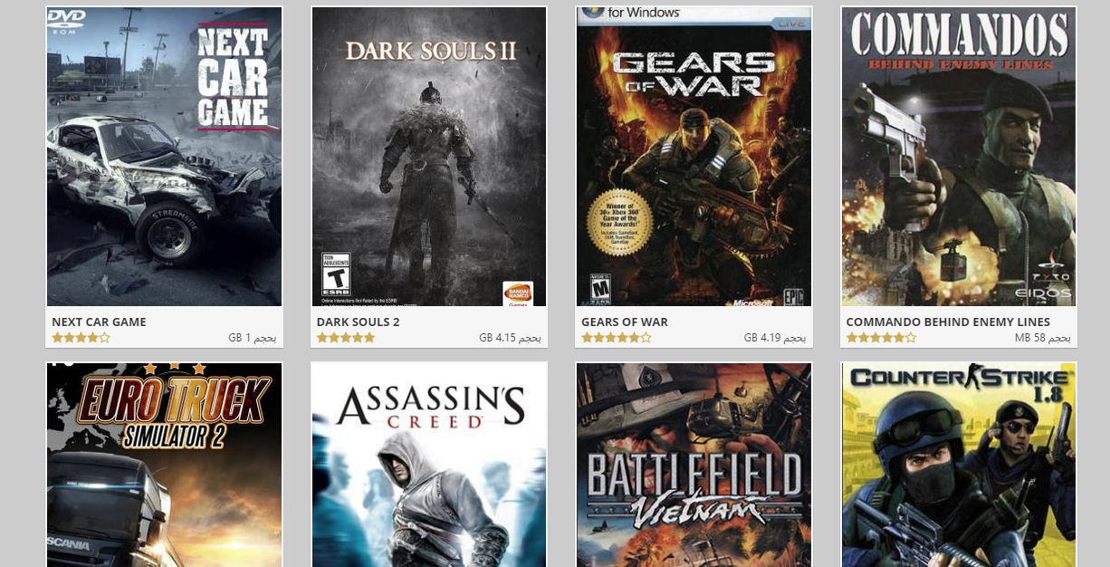Open the Next Car Game cover thumbnail
The image size is (1110, 567).
(x=164, y=157)
